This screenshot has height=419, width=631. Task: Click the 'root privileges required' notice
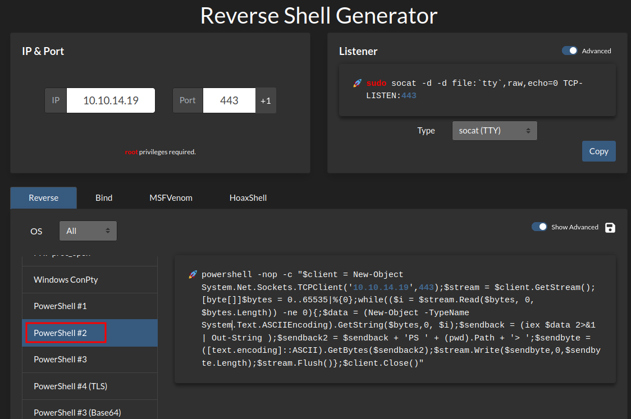pos(161,152)
